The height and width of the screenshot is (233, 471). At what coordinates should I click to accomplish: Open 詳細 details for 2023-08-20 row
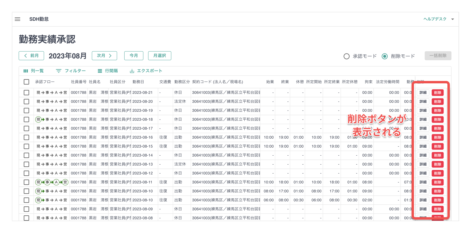coord(423,102)
